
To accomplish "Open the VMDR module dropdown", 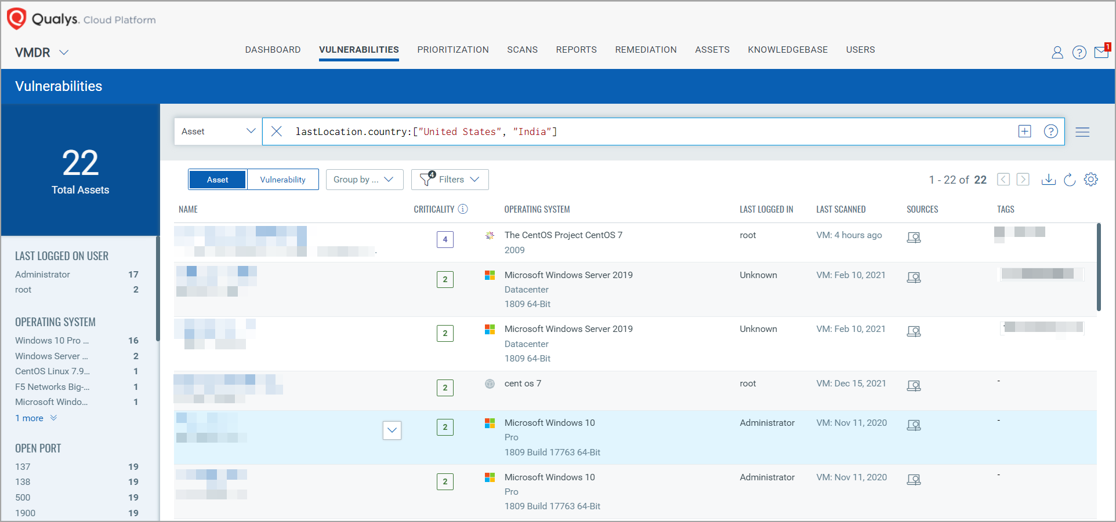I will (x=42, y=53).
